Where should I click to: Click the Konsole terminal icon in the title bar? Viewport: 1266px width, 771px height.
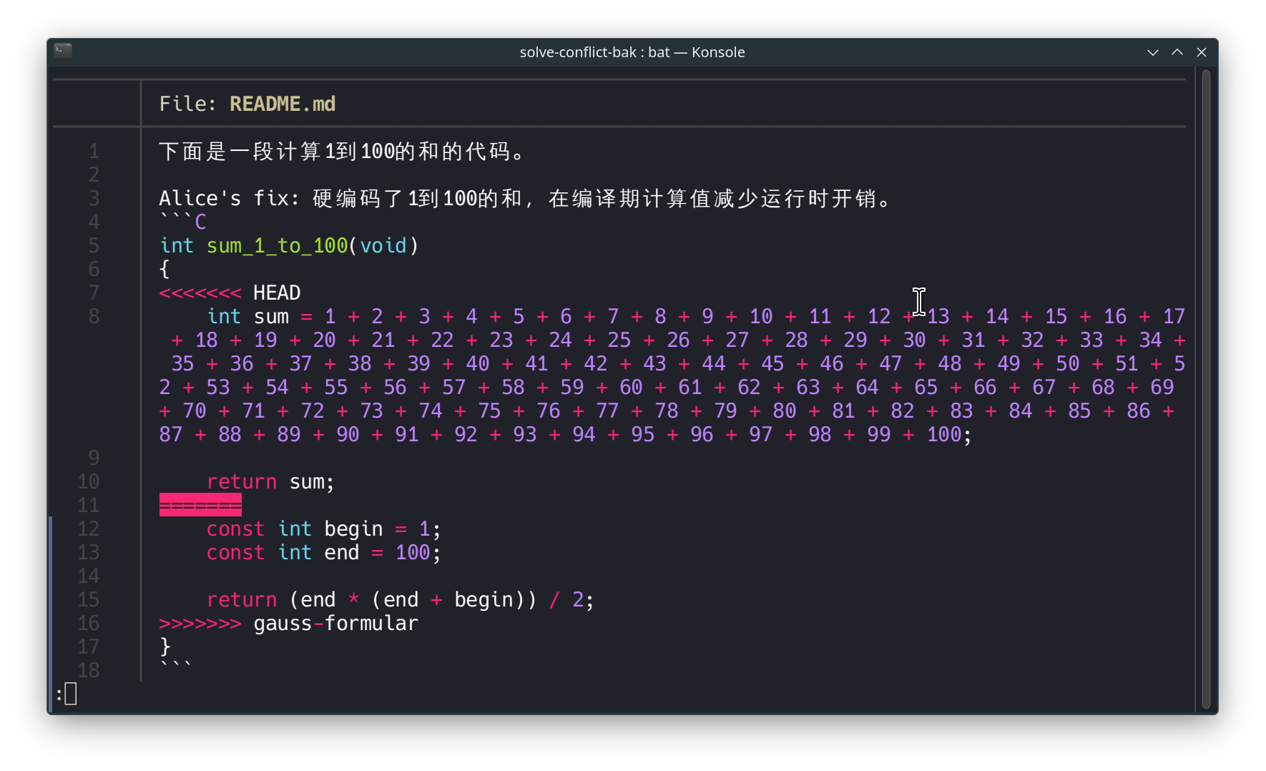click(x=62, y=51)
